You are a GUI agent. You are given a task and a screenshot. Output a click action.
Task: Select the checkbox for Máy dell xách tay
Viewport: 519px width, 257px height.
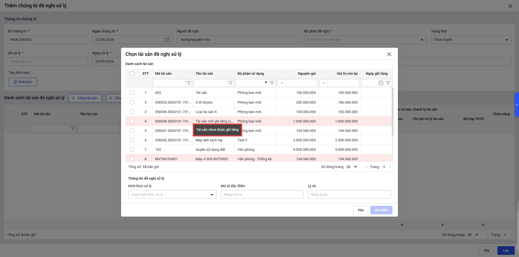pyautogui.click(x=132, y=140)
